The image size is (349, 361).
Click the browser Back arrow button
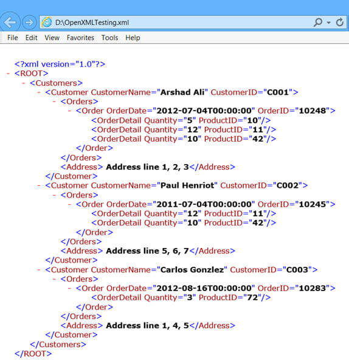pyautogui.click(x=10, y=22)
